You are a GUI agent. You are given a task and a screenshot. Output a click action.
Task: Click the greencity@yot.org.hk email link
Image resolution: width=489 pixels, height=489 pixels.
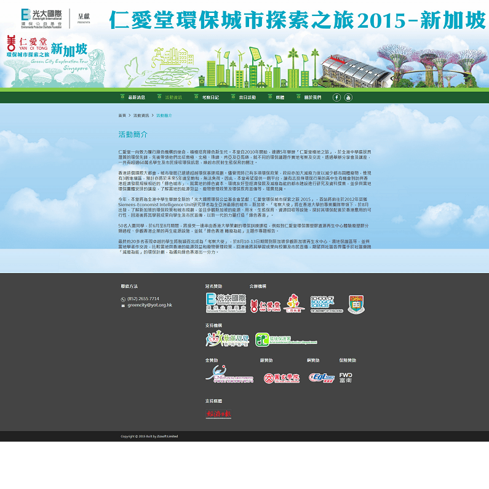(x=149, y=305)
